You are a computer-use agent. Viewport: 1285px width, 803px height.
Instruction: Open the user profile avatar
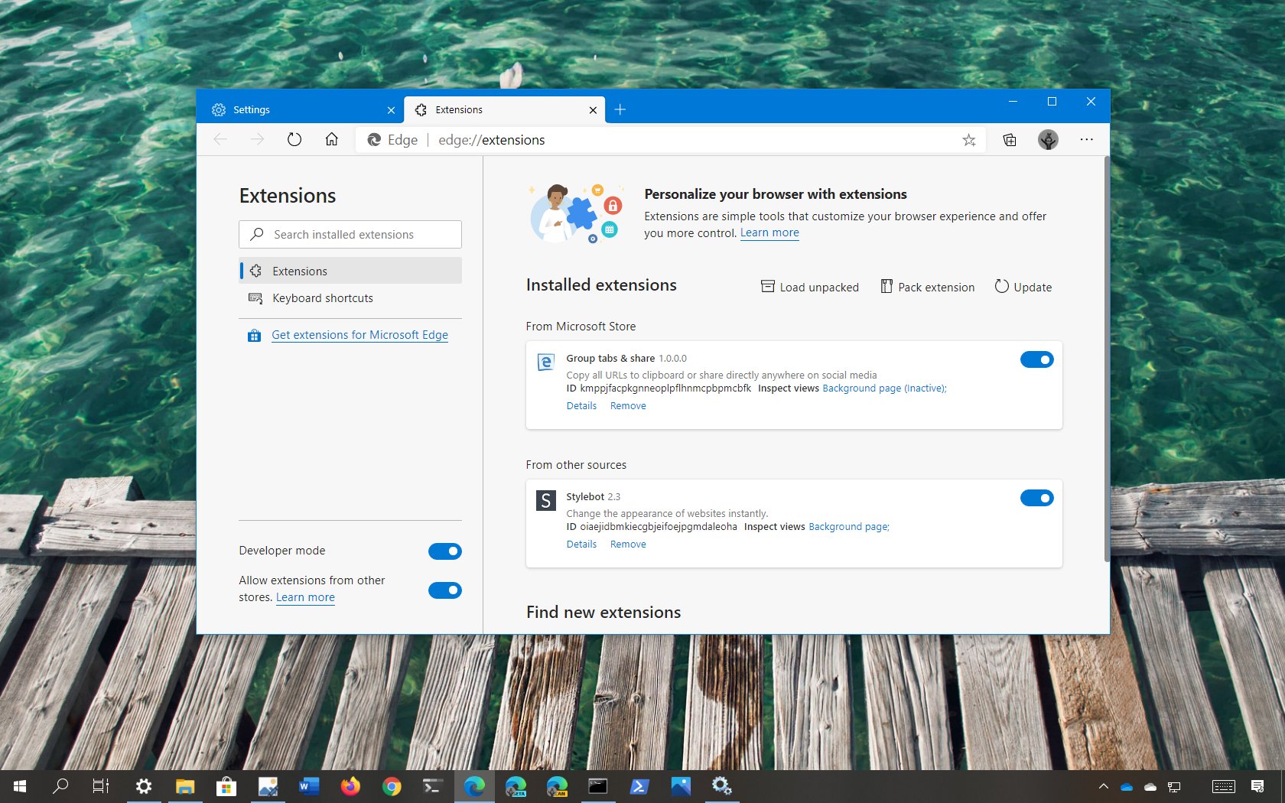tap(1048, 139)
